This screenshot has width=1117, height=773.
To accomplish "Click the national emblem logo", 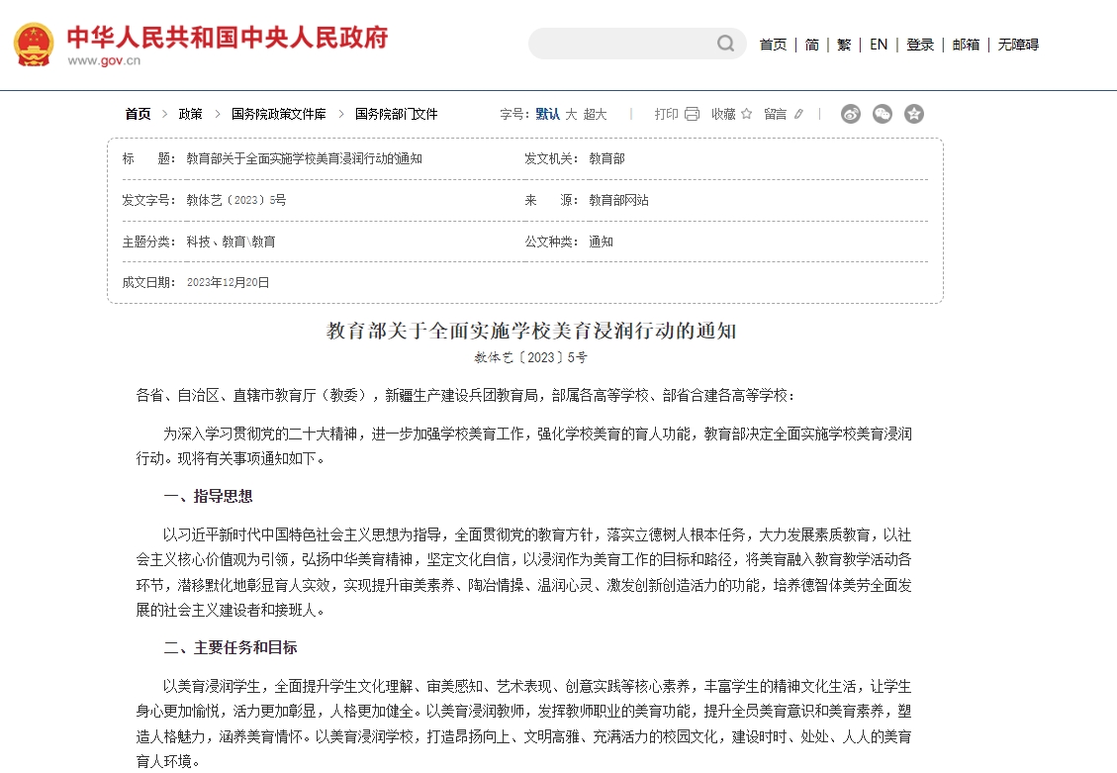I will [x=34, y=45].
